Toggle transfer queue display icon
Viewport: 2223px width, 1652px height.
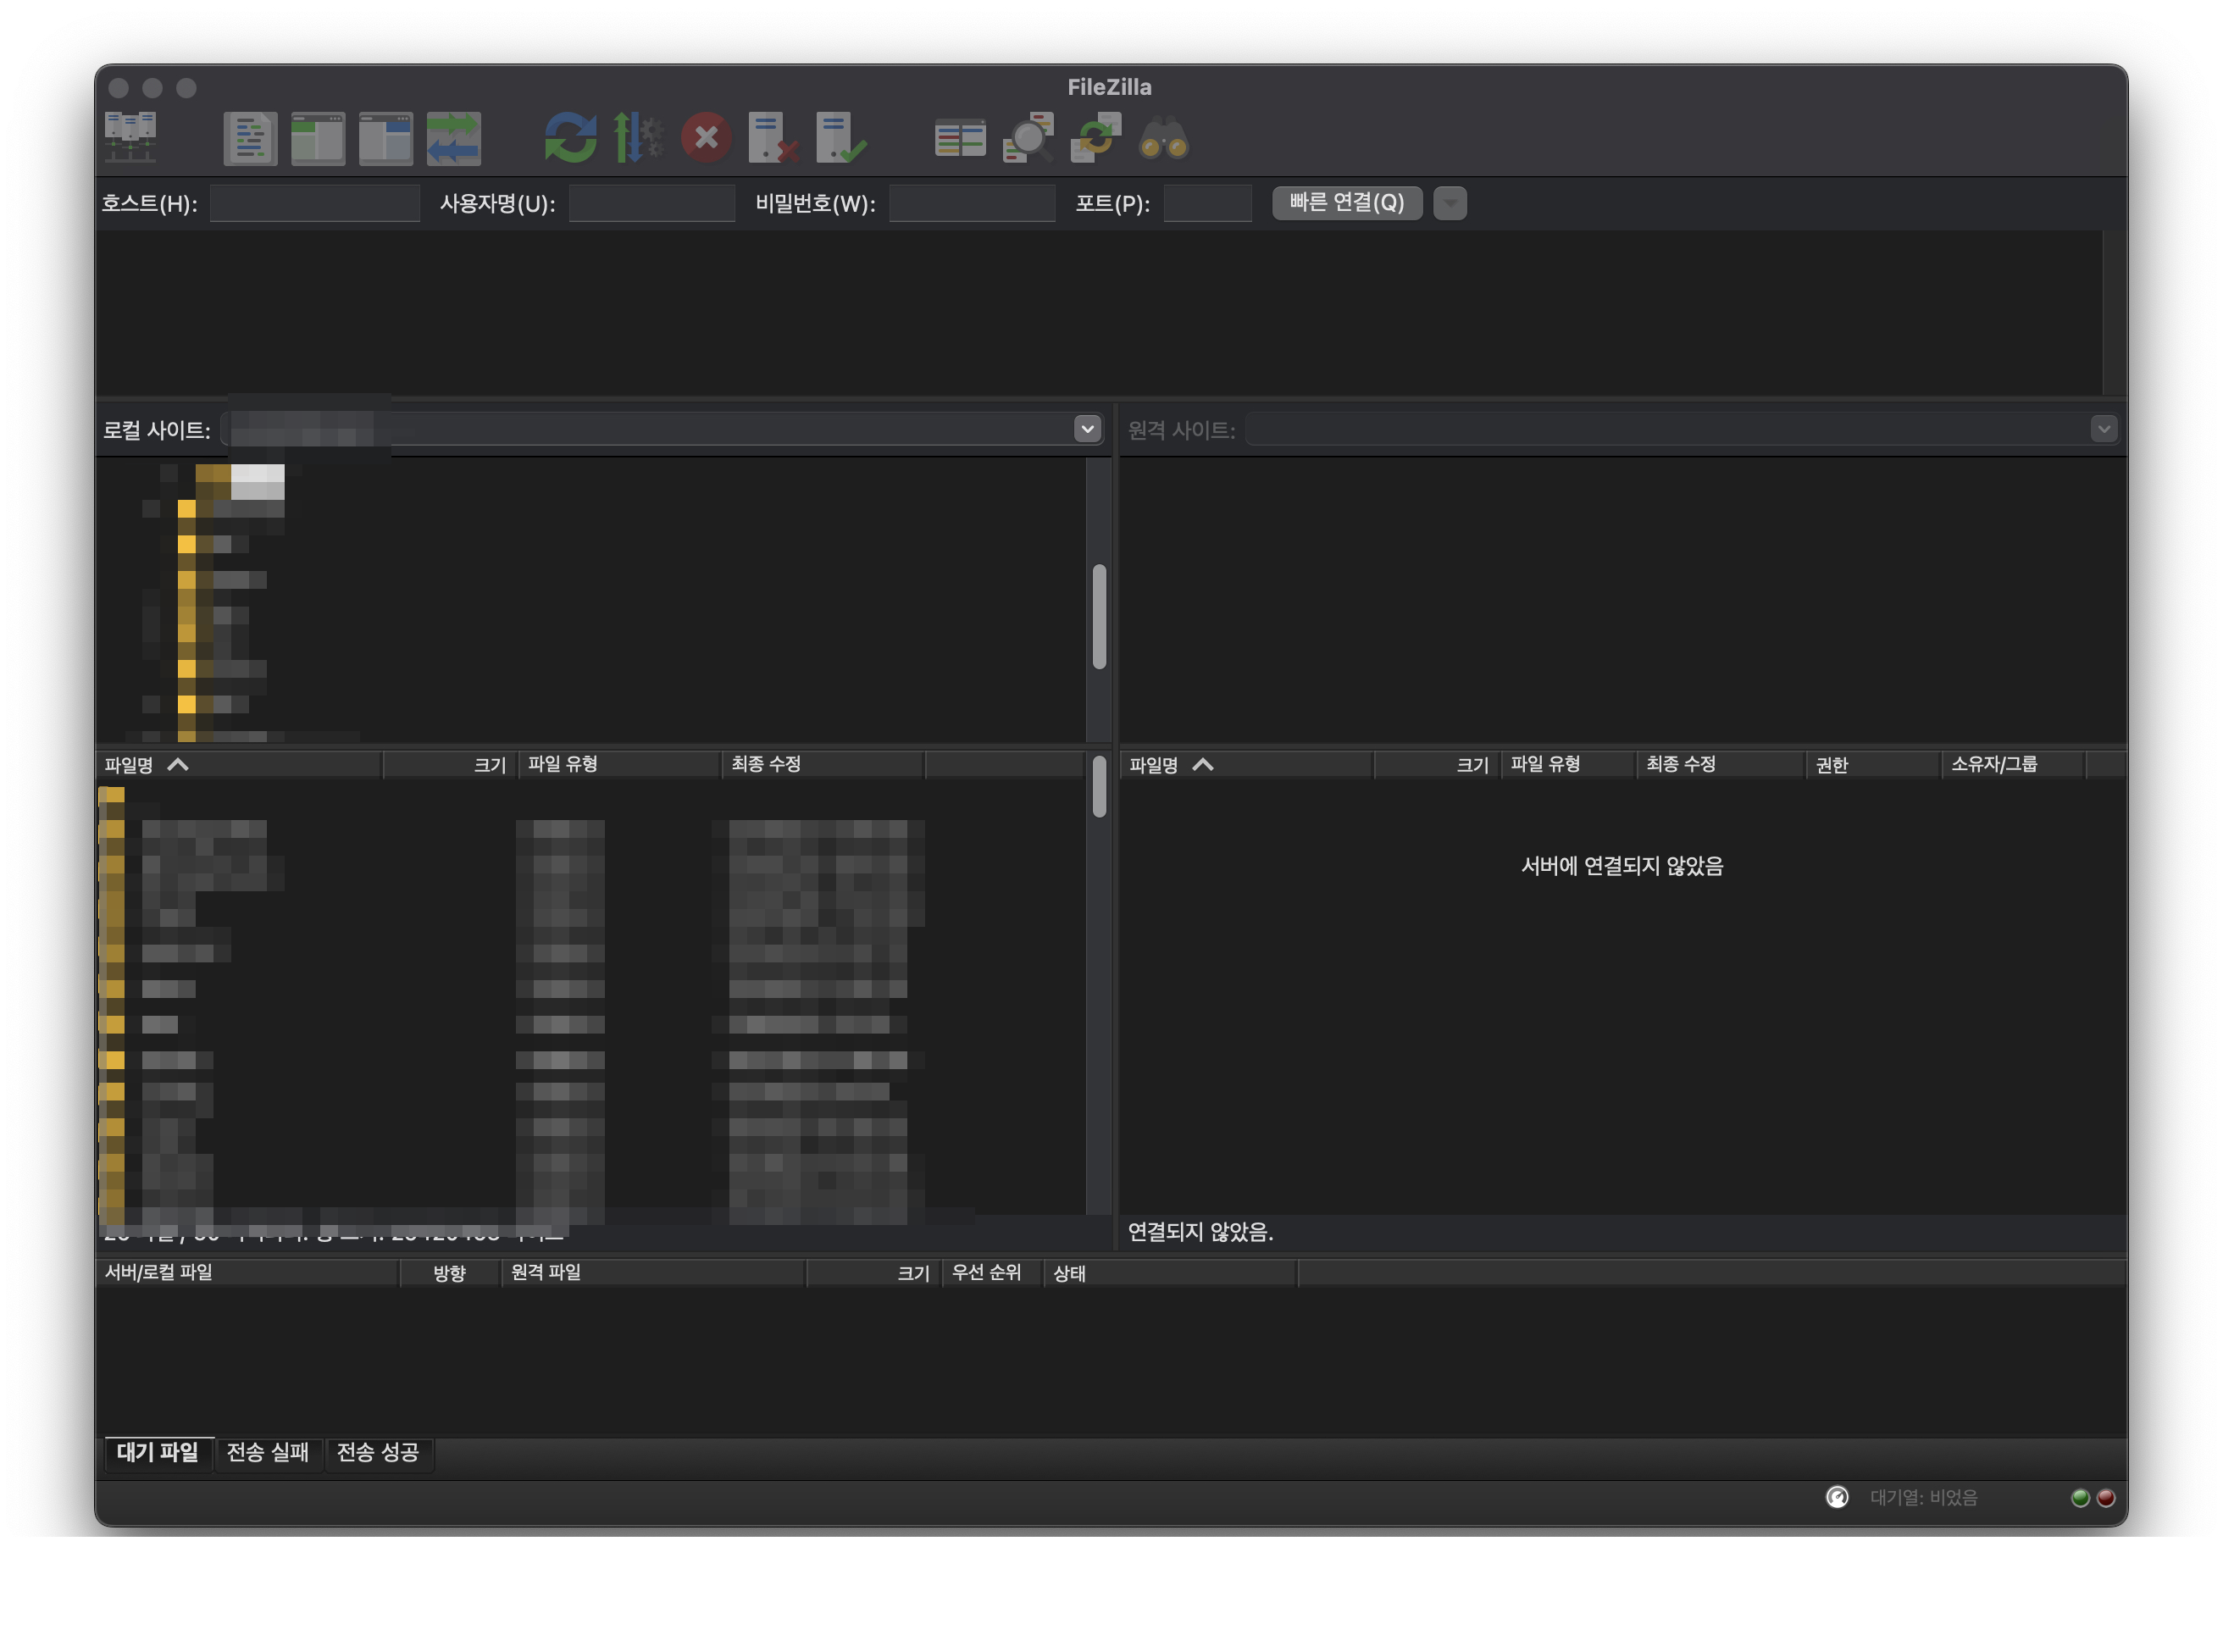(x=453, y=138)
